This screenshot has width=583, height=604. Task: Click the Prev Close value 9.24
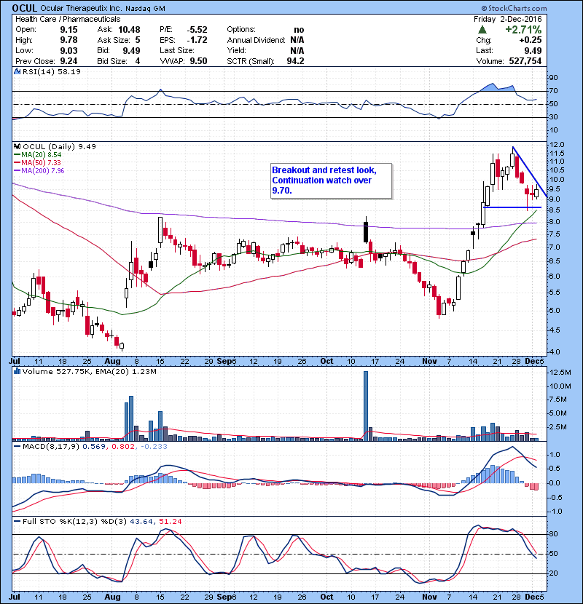(x=69, y=61)
